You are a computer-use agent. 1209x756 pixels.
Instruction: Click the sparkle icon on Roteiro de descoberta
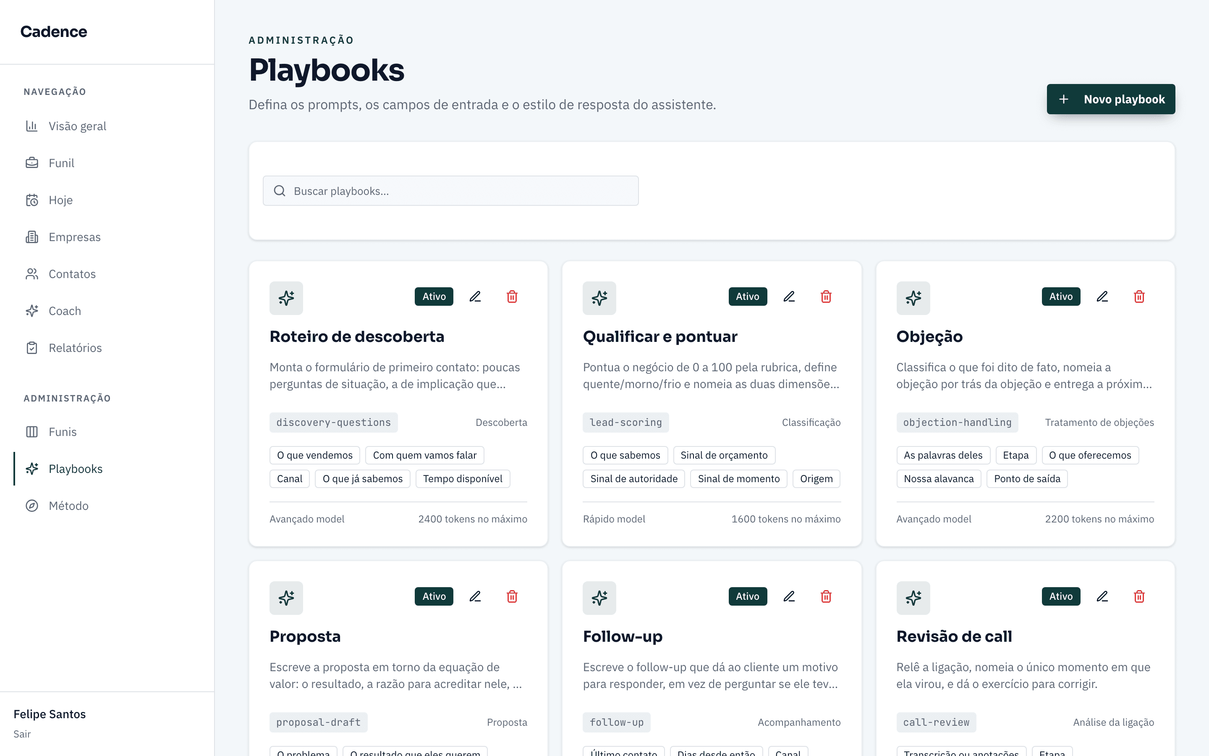(x=286, y=298)
